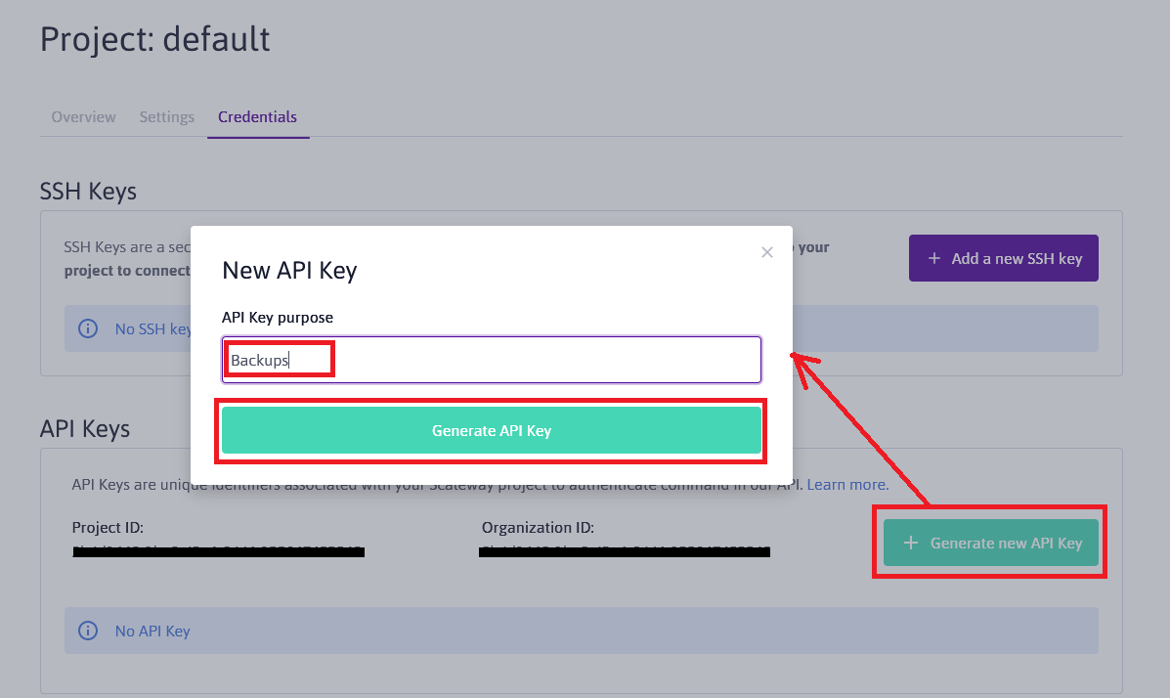Viewport: 1170px width, 698px height.
Task: Click the API Key purpose label
Action: (x=278, y=318)
